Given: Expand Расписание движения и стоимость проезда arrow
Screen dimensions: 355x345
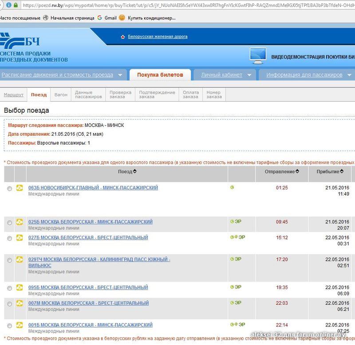Looking at the screenshot, I should click(120, 75).
